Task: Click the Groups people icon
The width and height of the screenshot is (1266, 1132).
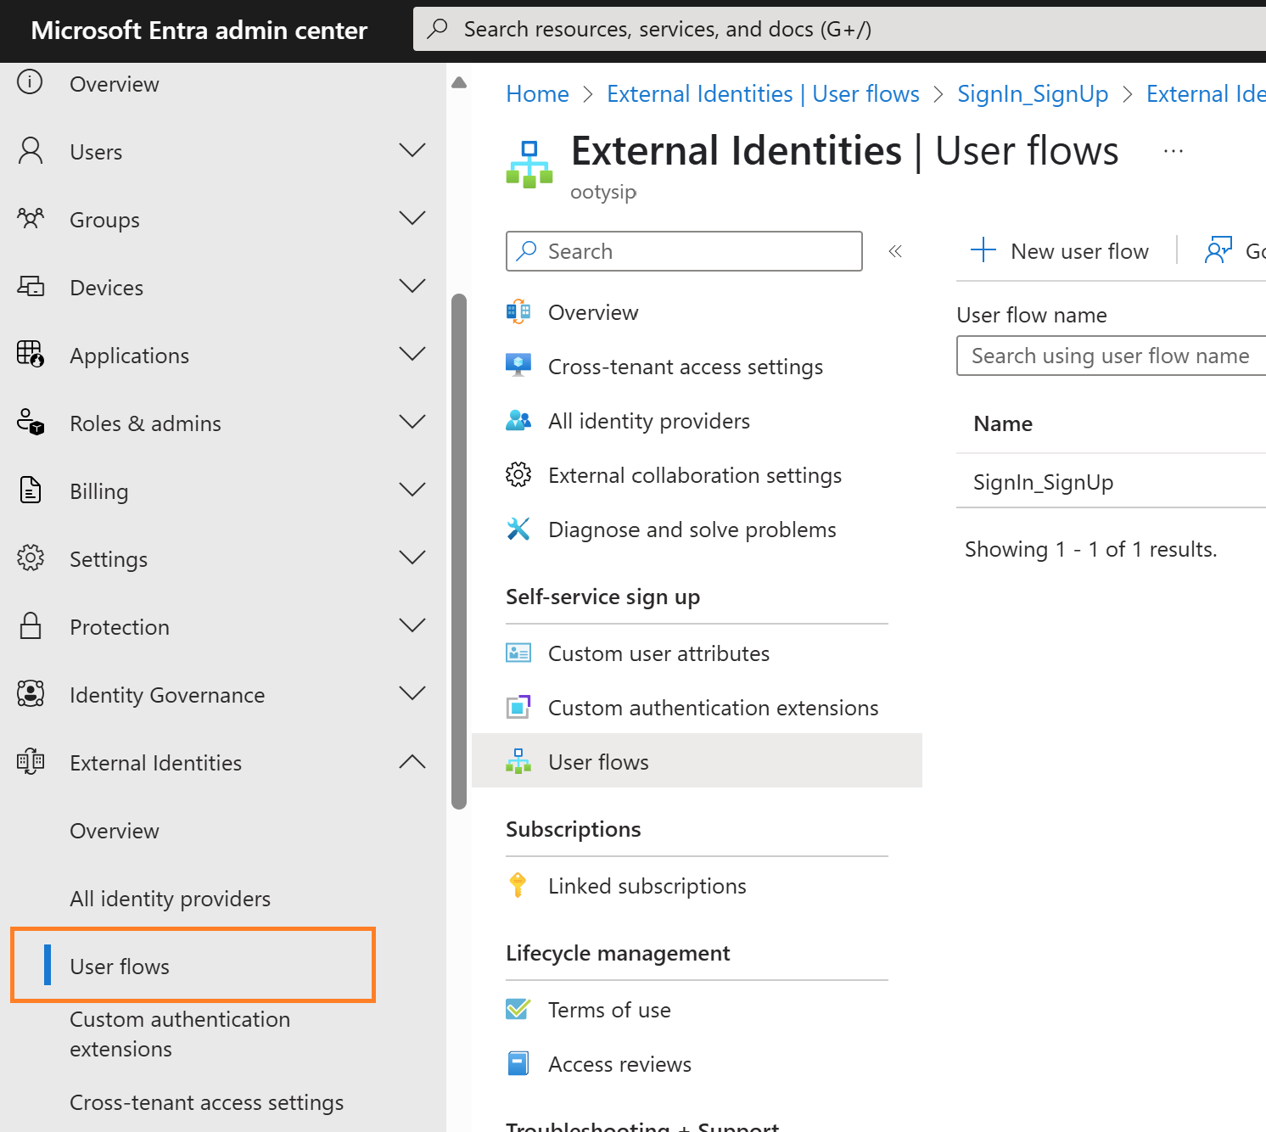Action: (x=31, y=219)
